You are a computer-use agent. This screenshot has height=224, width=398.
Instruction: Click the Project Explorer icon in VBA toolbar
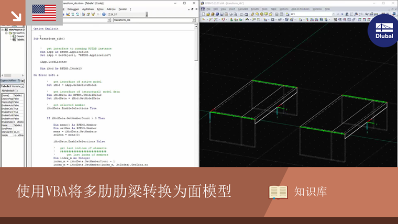coord(83,15)
